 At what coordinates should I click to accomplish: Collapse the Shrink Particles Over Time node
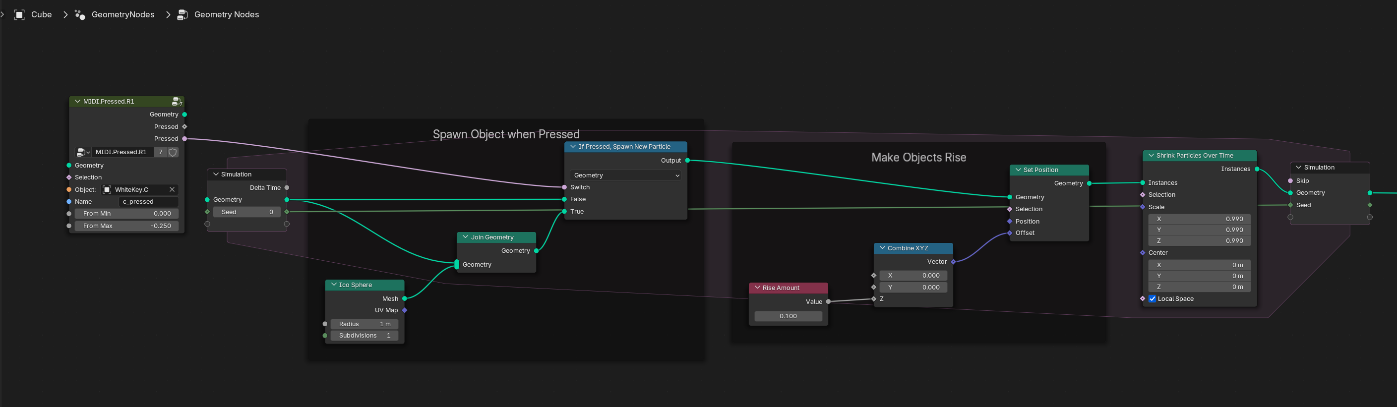tap(1151, 156)
